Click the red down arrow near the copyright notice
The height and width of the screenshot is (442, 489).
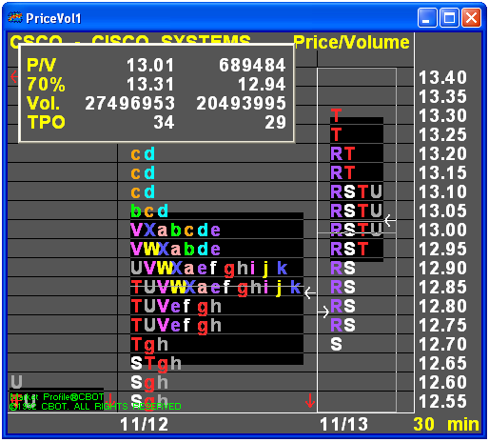point(110,398)
